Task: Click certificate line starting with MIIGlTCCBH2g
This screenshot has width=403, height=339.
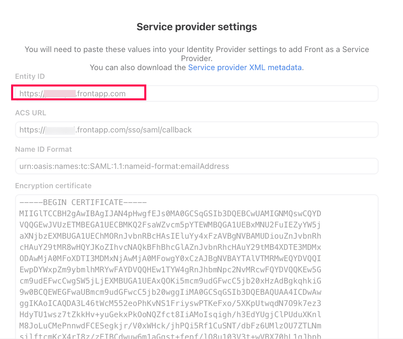Action: [x=170, y=214]
